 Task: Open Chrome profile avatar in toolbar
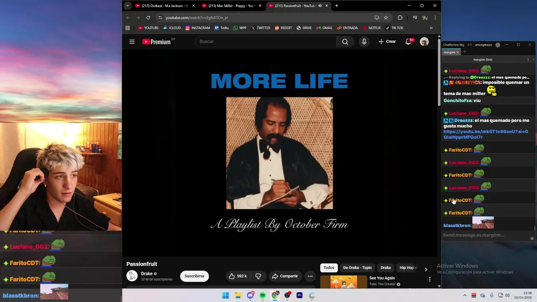pos(425,18)
